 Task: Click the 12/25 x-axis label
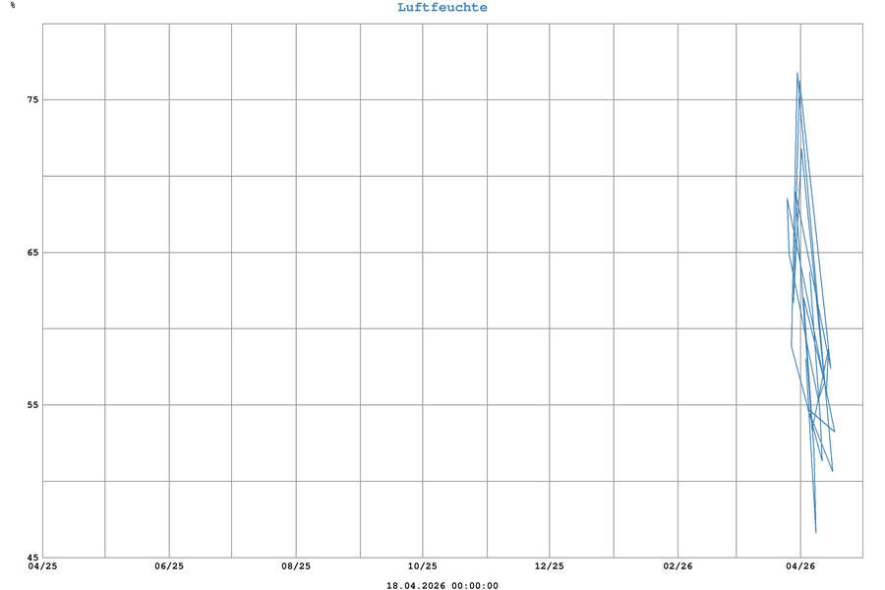[550, 566]
